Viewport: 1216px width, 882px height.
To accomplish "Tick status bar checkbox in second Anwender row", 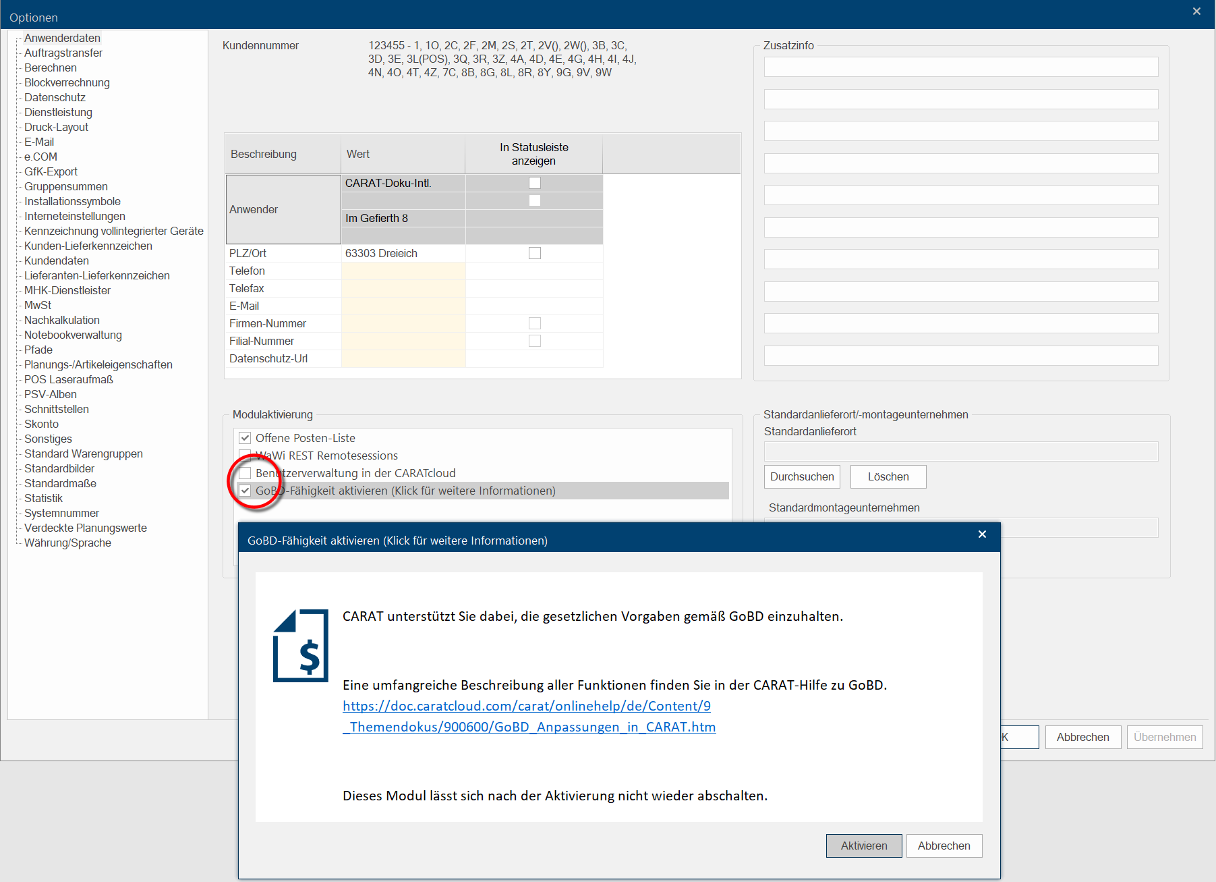I will (x=535, y=200).
